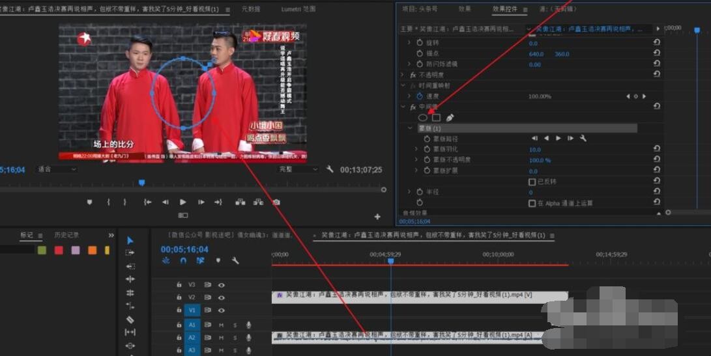Mark In point in program monitor
The height and width of the screenshot is (356, 711).
click(x=108, y=202)
